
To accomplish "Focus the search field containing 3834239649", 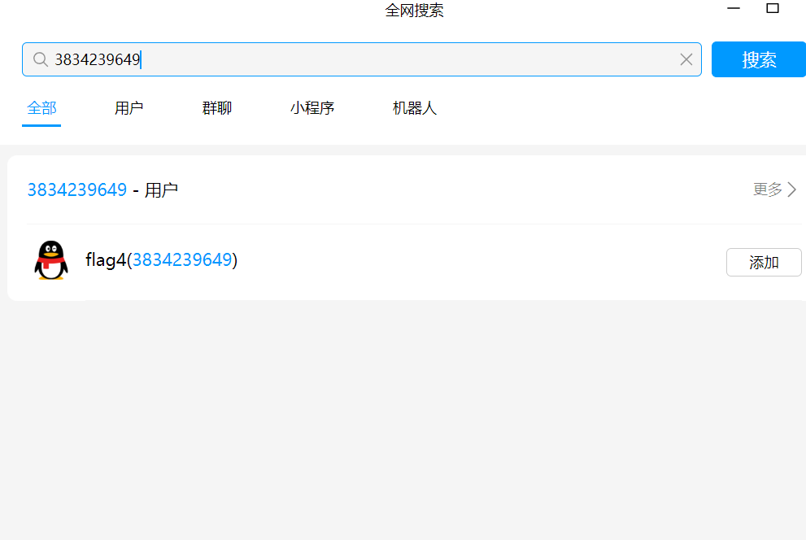I will pos(366,59).
